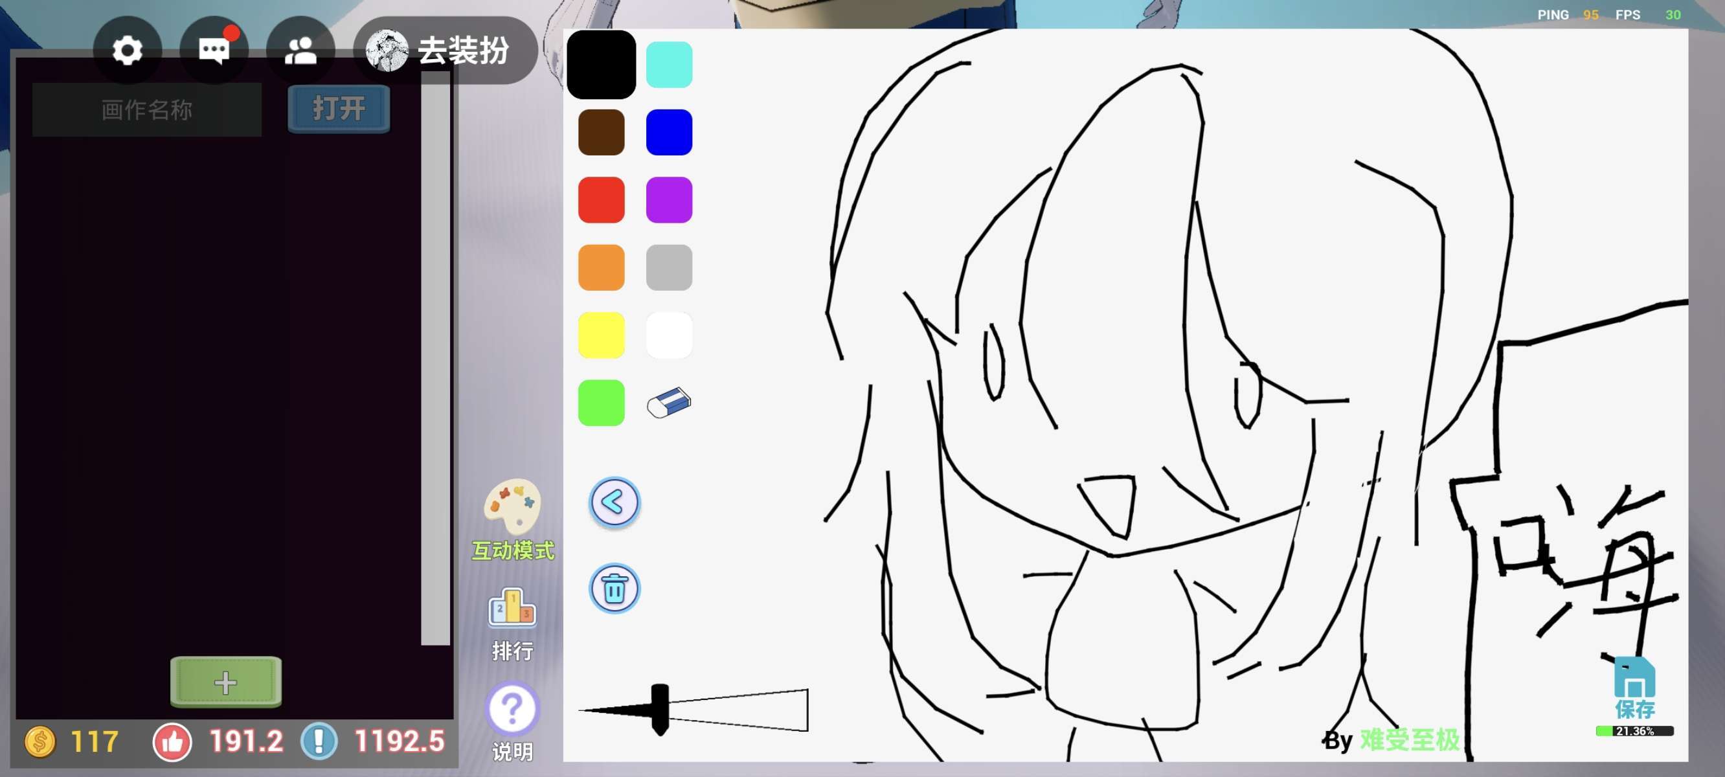Open the chat messages icon

(214, 51)
